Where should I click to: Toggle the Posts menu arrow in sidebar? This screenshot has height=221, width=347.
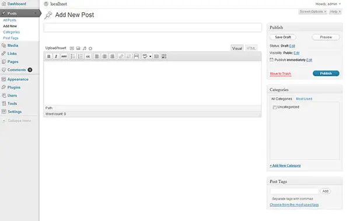[x=35, y=13]
